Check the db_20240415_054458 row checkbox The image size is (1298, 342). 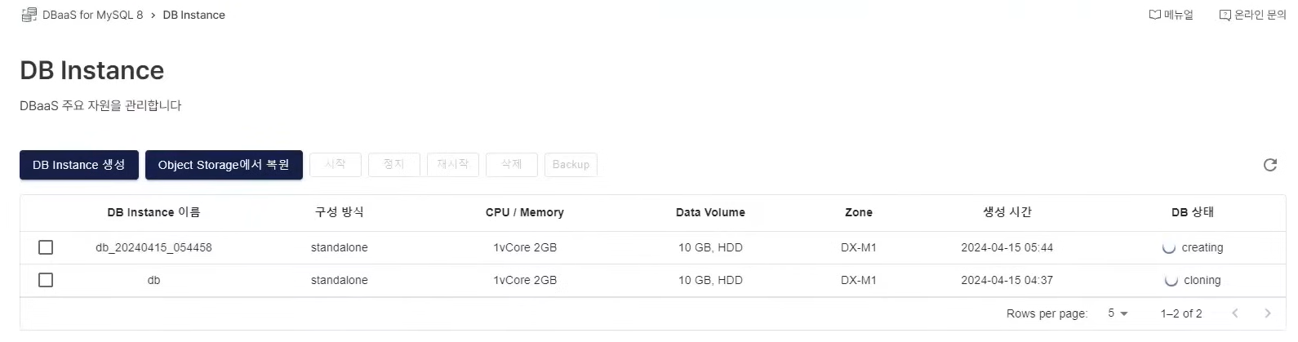(x=46, y=247)
